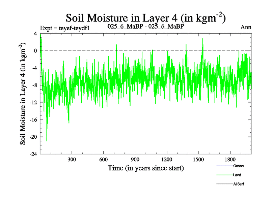Click the Time (in years since start) label

145,168
